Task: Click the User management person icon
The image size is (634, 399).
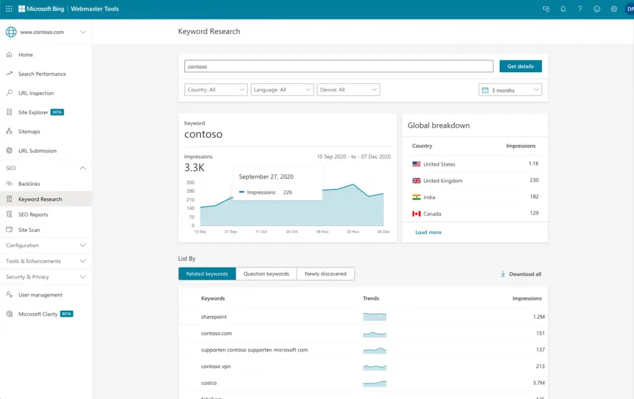Action: pyautogui.click(x=9, y=295)
